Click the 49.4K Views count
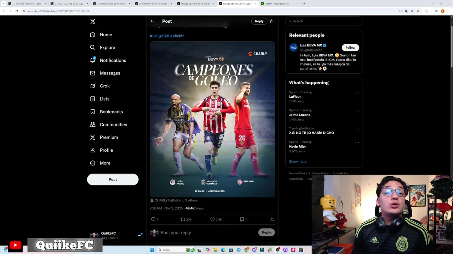This screenshot has height=254, width=453. click(195, 208)
